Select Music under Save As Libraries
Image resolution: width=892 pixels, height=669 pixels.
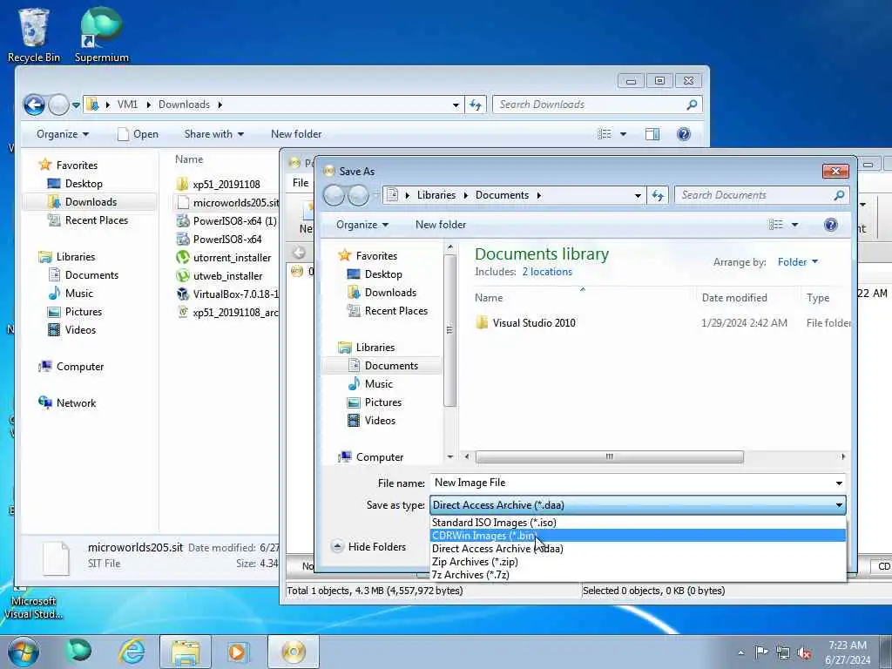(378, 384)
